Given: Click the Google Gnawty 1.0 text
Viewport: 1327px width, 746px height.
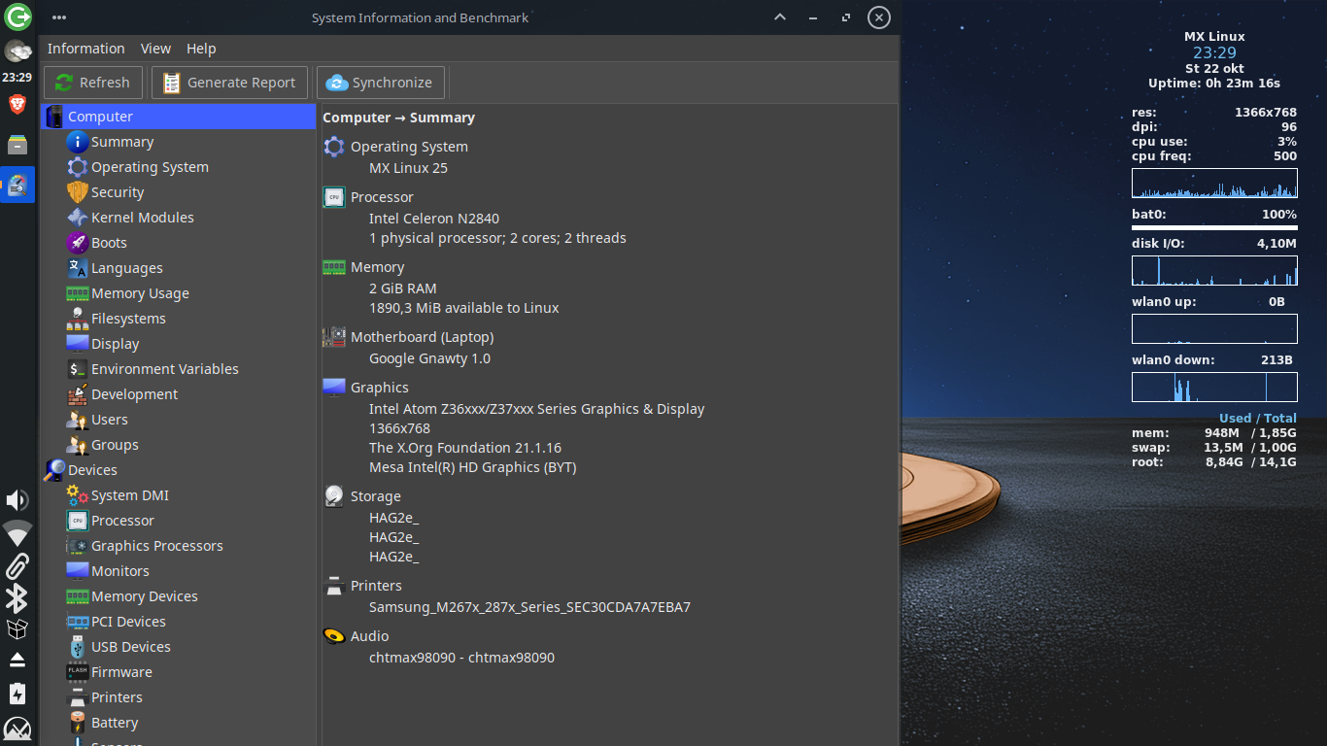Looking at the screenshot, I should (x=429, y=358).
